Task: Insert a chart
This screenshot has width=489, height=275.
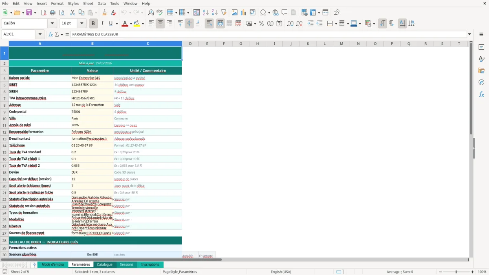Action: (244, 13)
